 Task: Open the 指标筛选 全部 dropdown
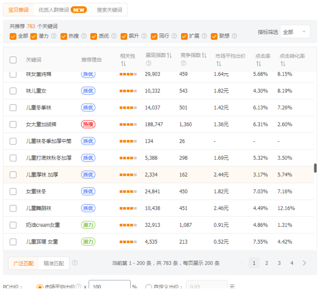point(295,32)
